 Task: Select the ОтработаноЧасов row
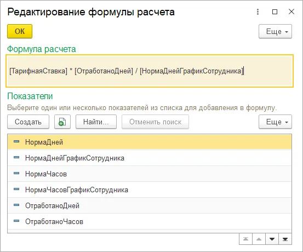150,221
